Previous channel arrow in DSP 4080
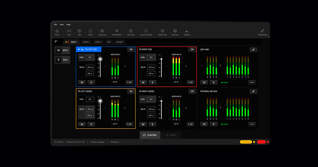 pyautogui.click(x=203, y=65)
